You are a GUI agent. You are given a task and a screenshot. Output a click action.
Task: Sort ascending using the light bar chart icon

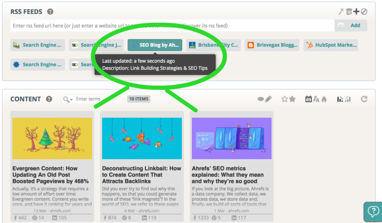click(348, 99)
